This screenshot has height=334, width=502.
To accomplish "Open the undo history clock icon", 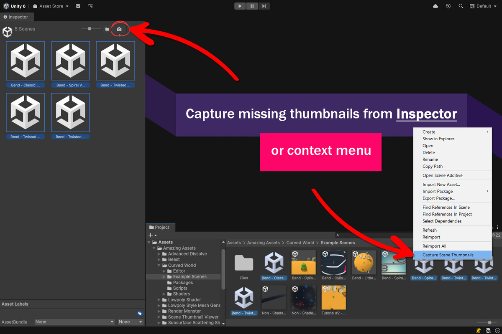I will [x=448, y=6].
